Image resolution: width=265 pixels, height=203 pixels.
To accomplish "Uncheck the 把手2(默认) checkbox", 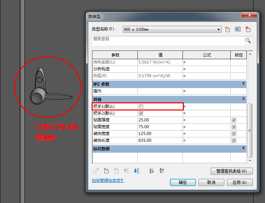I will [x=141, y=113].
